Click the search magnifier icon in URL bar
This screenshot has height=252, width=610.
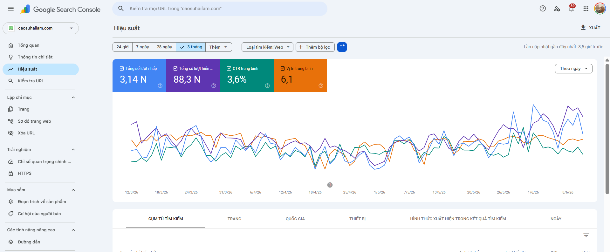point(121,9)
